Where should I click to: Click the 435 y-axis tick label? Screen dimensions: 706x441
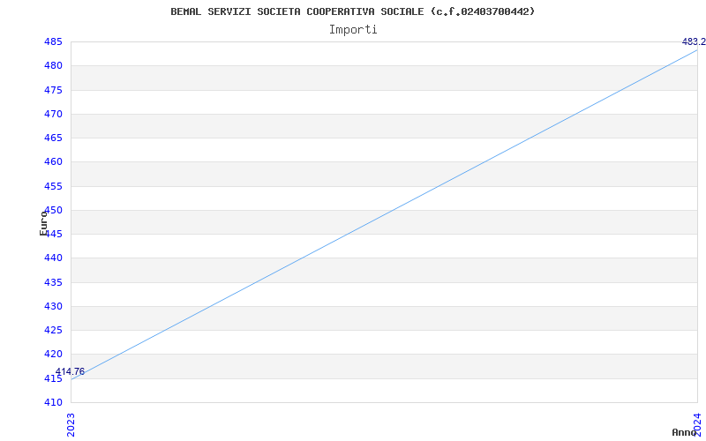[x=53, y=282]
